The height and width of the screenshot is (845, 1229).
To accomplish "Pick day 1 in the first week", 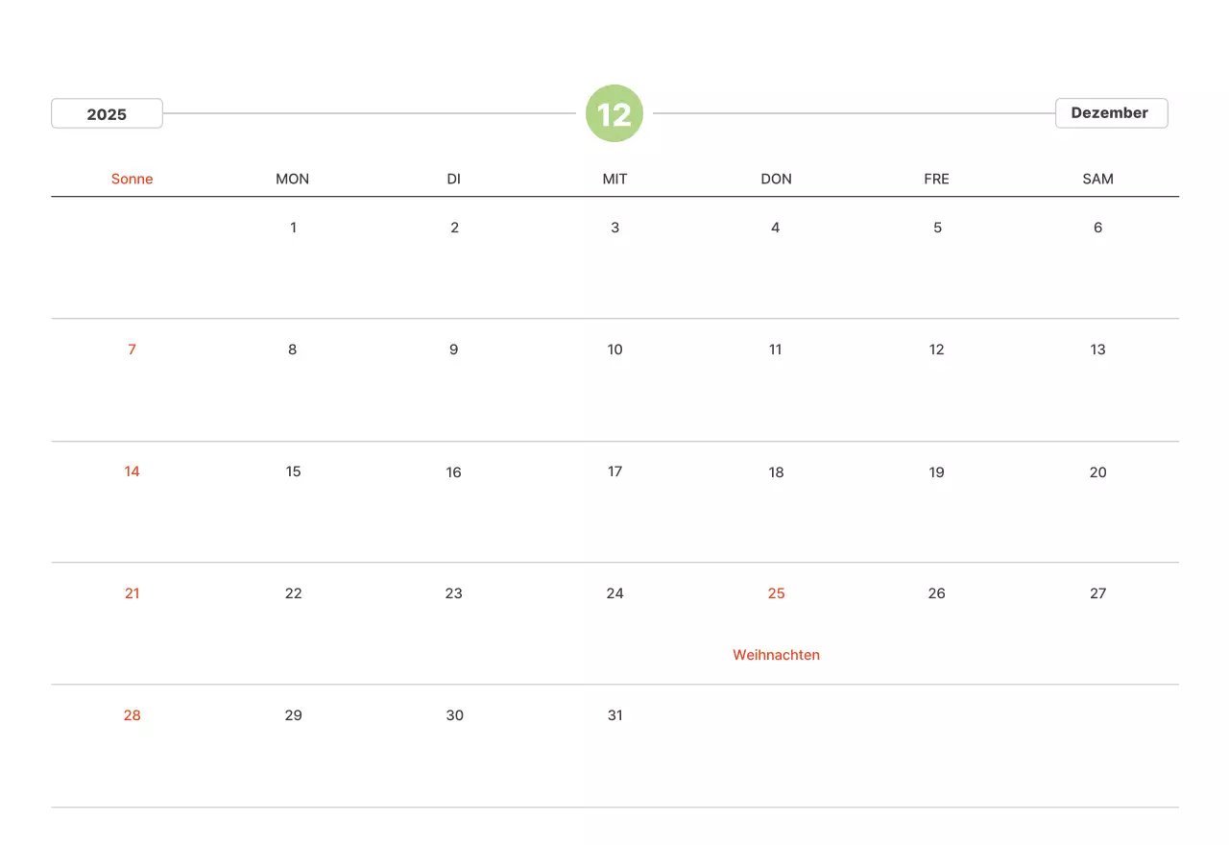I will click(293, 228).
